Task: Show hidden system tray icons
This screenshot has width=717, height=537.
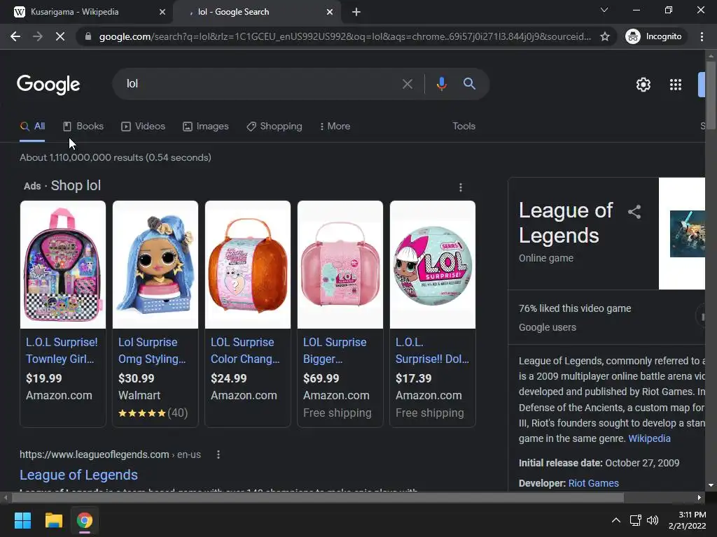Action: point(616,520)
